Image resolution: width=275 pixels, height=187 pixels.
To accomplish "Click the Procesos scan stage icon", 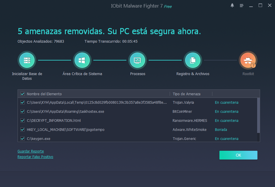I will [137, 60].
